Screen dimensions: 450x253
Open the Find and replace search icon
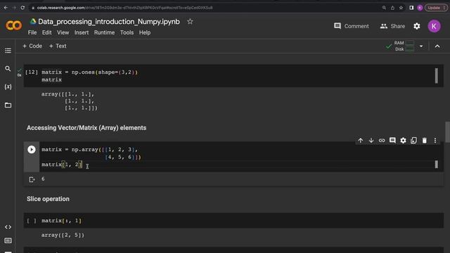[x=8, y=69]
